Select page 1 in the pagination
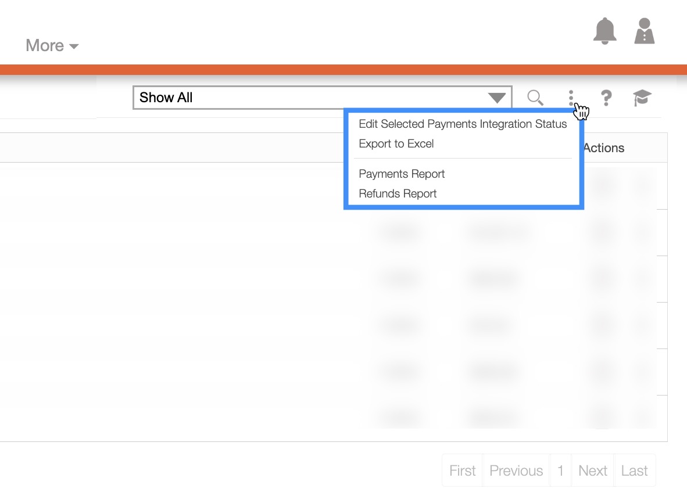The height and width of the screenshot is (496, 687). pos(560,470)
